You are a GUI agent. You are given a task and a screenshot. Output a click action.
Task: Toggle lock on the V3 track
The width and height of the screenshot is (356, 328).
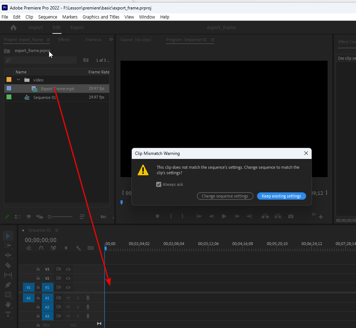click(x=38, y=269)
